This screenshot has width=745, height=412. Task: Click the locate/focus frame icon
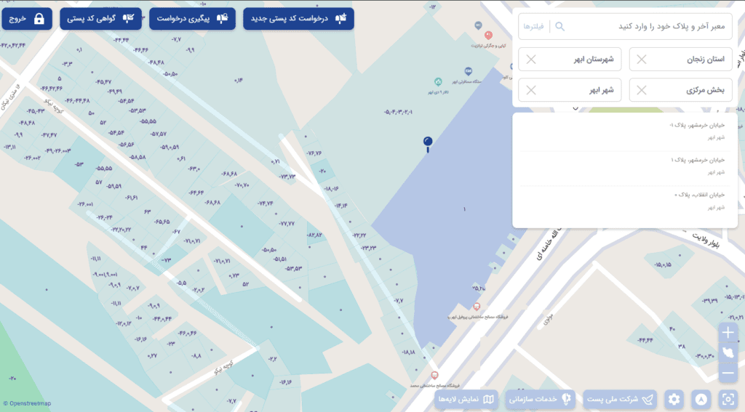pos(728,399)
